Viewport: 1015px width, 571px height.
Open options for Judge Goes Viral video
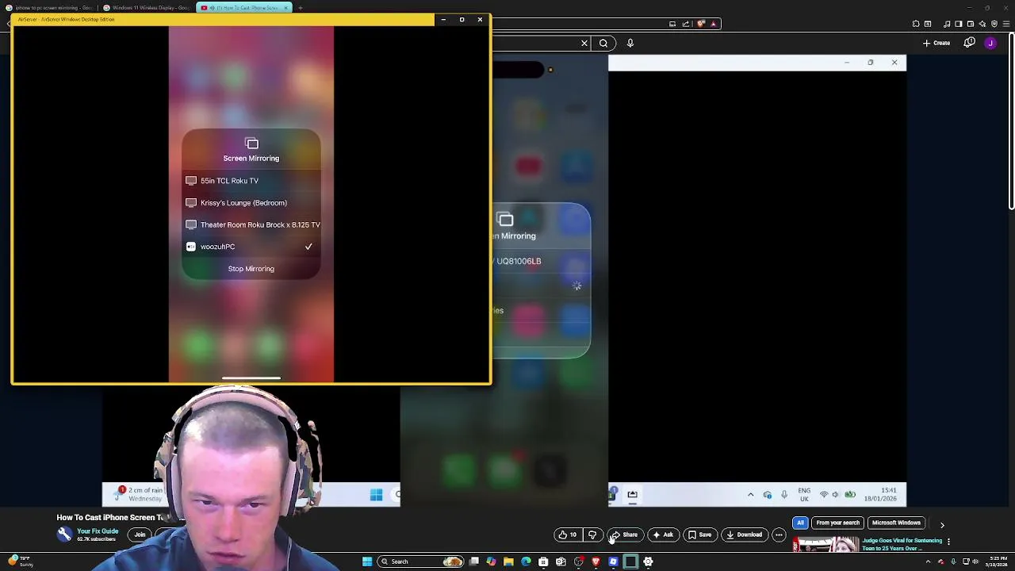point(948,542)
